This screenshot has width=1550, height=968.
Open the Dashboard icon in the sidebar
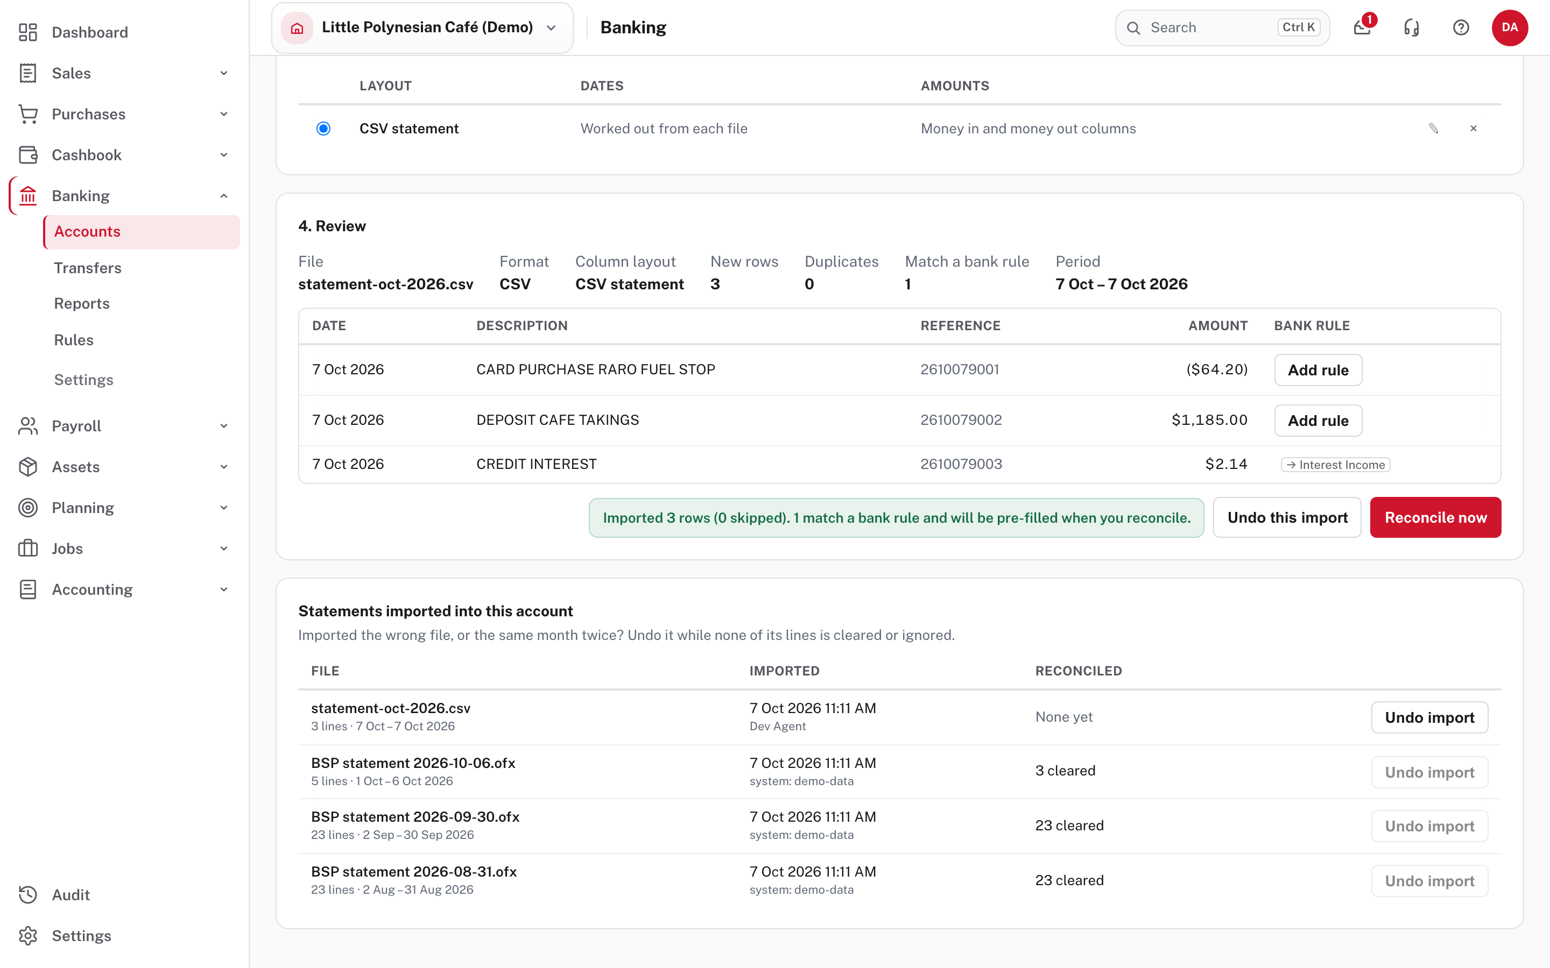(27, 32)
